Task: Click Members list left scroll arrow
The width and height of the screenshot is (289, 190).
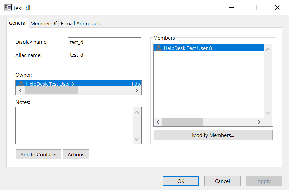Action: [x=158, y=122]
